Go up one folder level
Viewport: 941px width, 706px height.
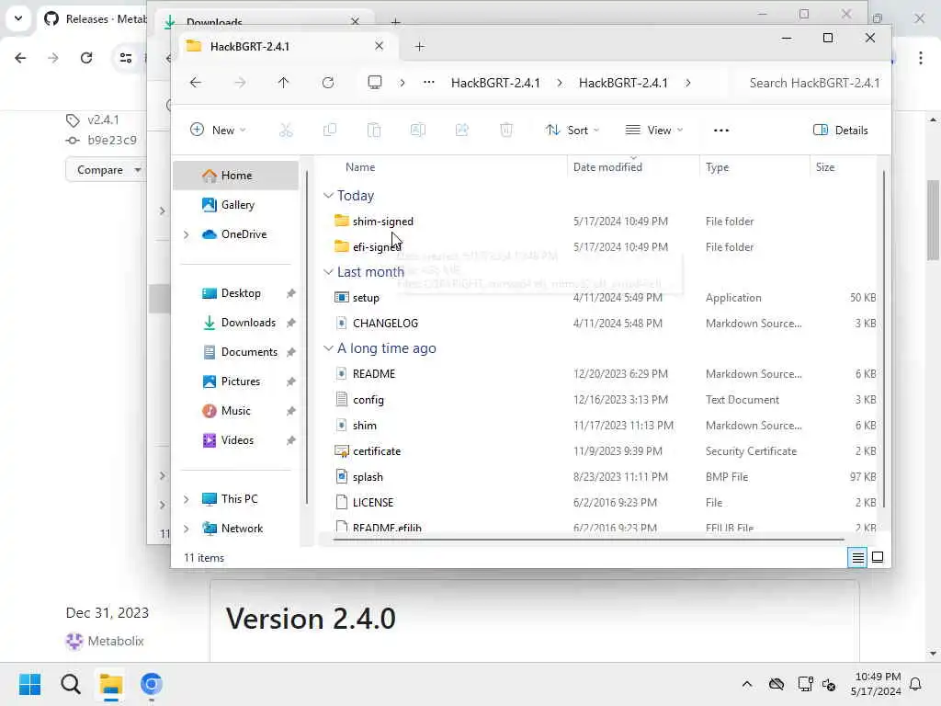[x=283, y=83]
